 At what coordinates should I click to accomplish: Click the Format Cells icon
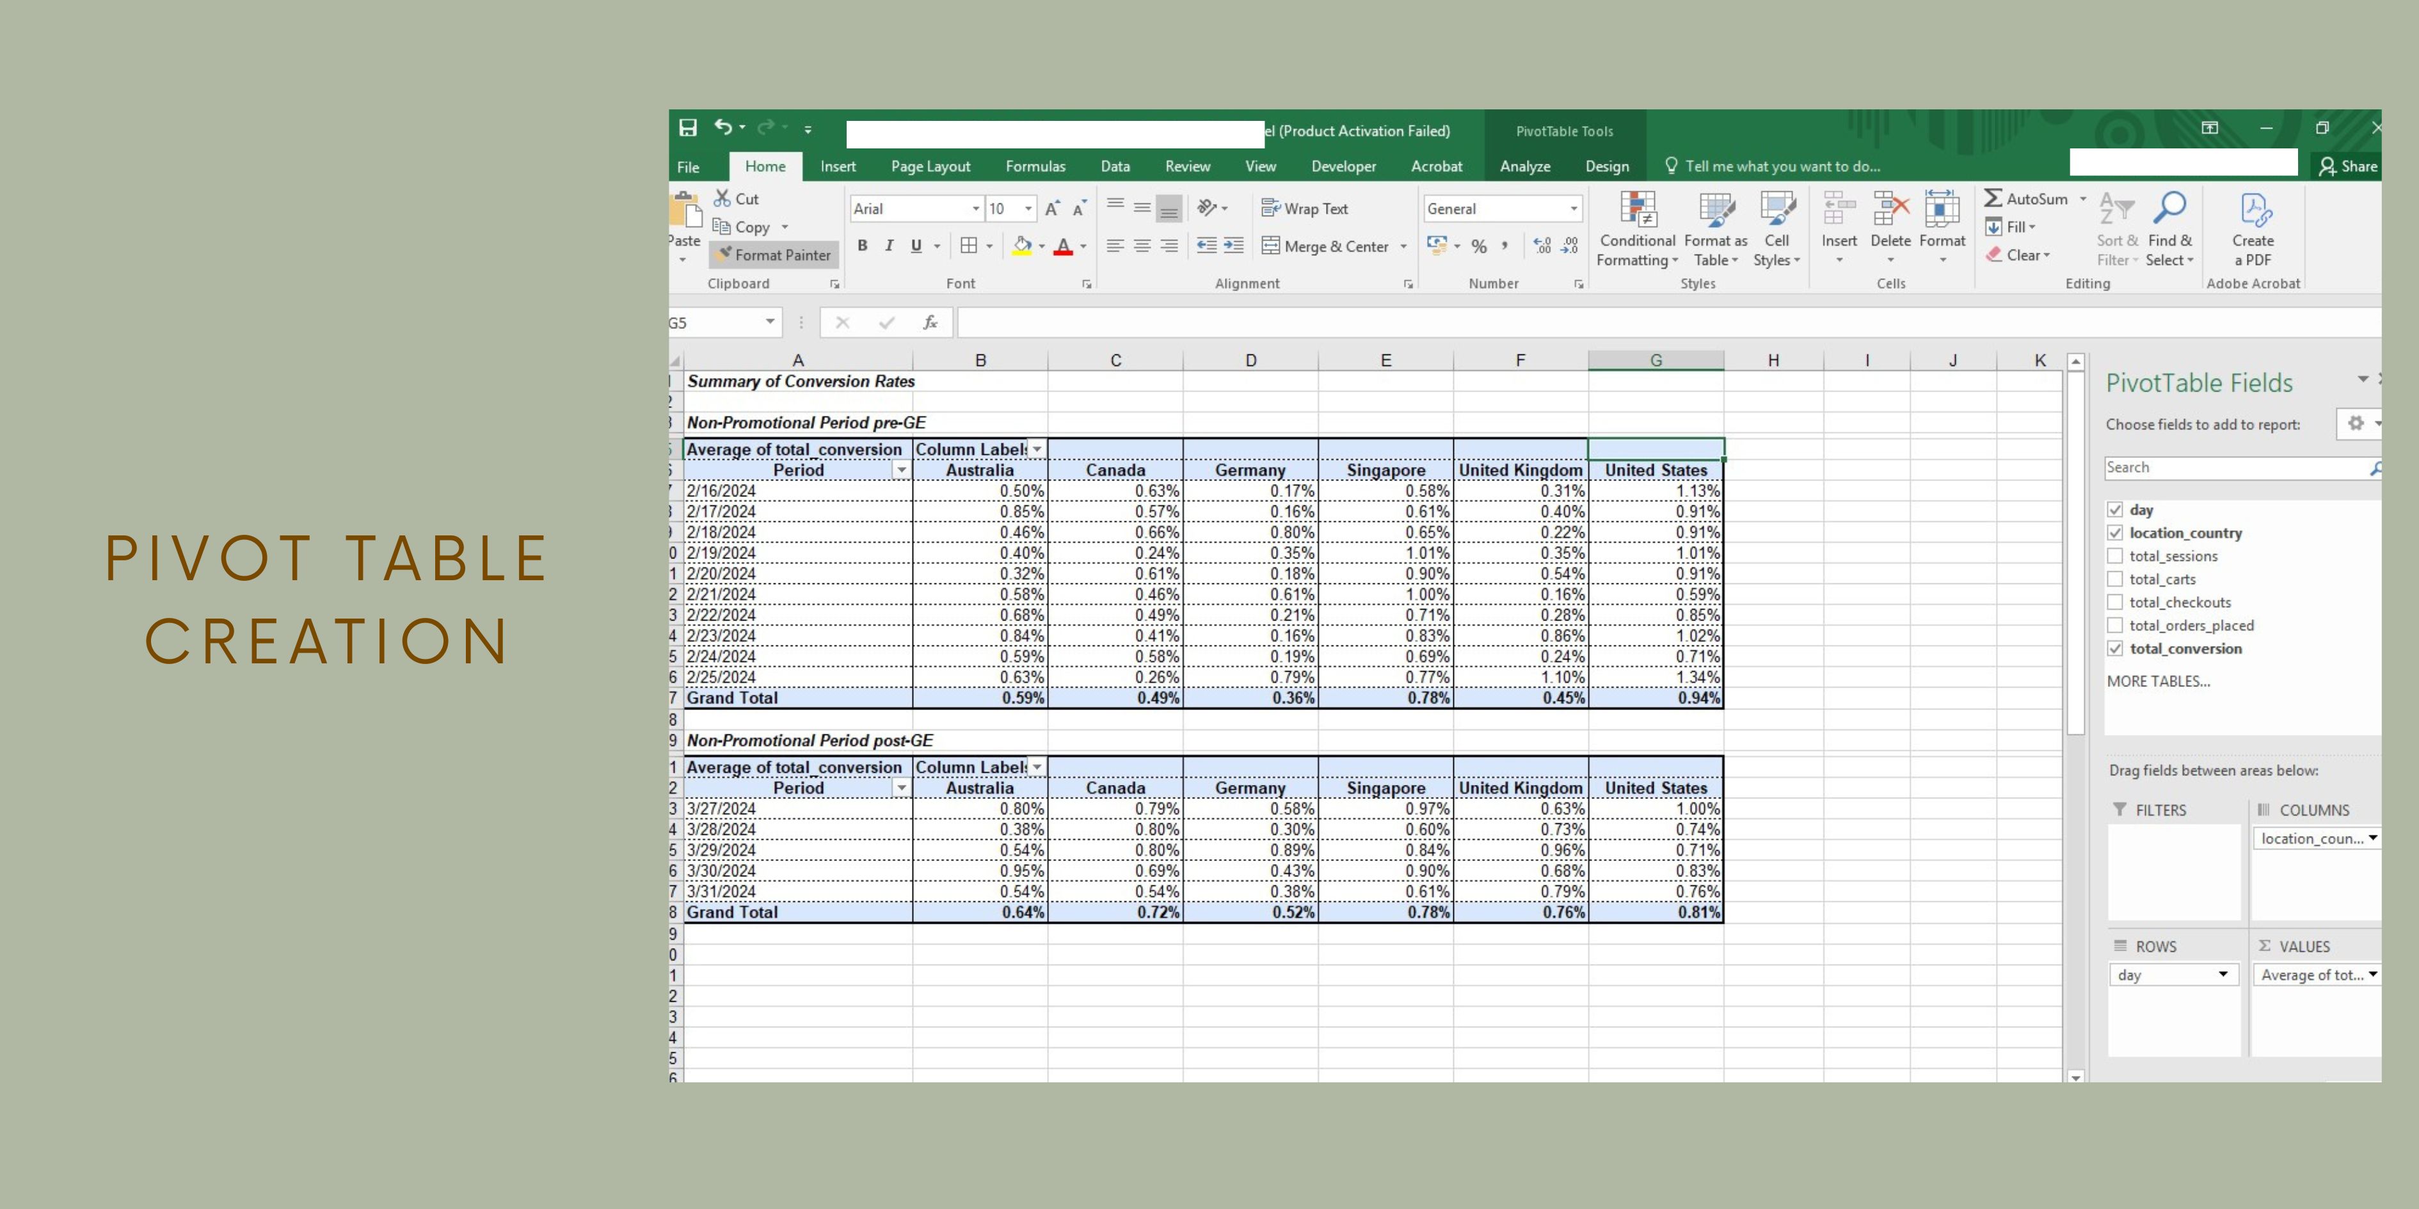tap(1942, 209)
